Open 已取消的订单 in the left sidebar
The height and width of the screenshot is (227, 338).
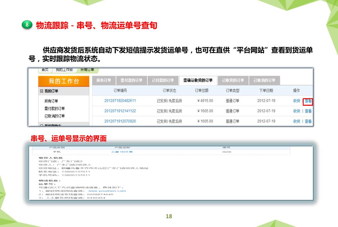coord(55,116)
